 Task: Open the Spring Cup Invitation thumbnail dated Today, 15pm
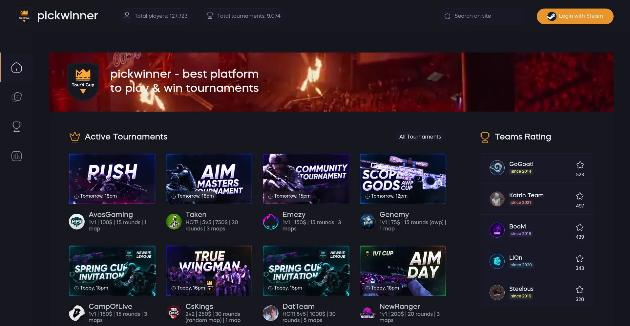(x=306, y=271)
